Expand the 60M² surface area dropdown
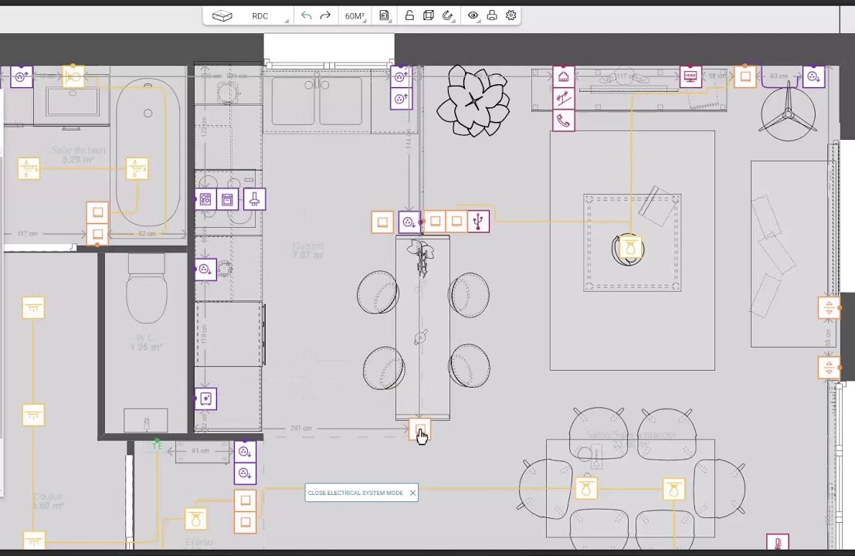The height and width of the screenshot is (556, 855). point(355,15)
